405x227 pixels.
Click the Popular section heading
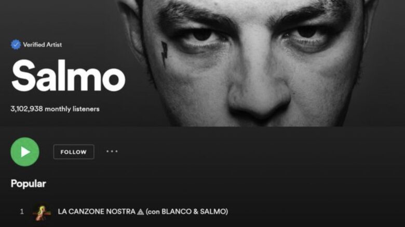[29, 183]
